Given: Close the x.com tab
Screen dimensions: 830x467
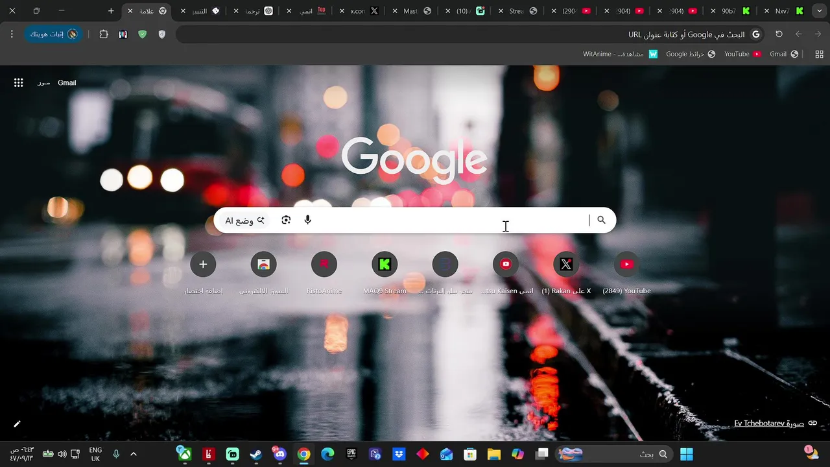Looking at the screenshot, I should (342, 11).
